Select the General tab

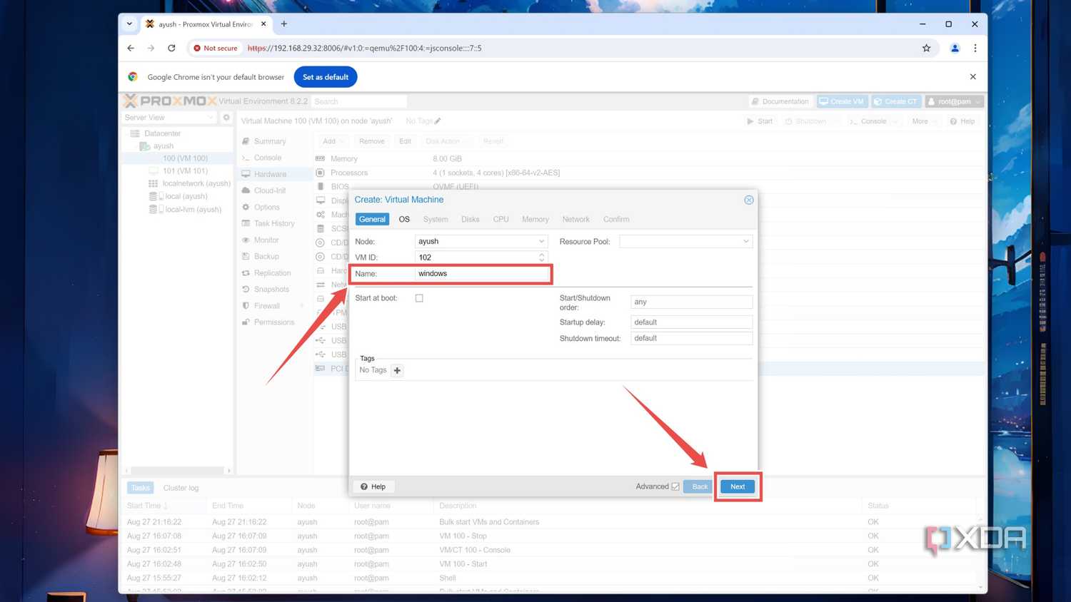[372, 219]
